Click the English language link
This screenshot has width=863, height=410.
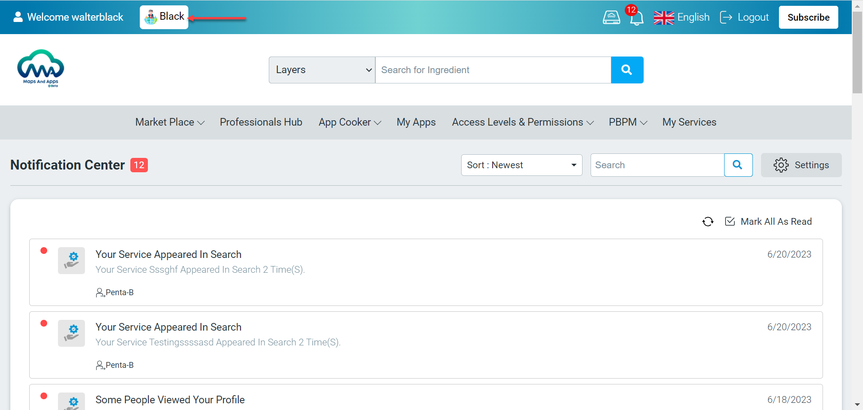[694, 17]
